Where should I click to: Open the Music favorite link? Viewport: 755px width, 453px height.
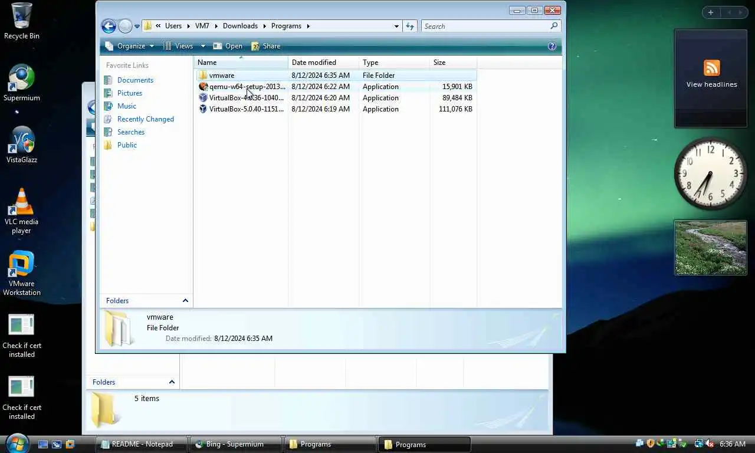pos(126,106)
